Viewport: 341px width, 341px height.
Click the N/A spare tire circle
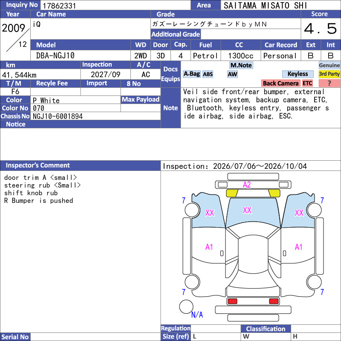186,306
